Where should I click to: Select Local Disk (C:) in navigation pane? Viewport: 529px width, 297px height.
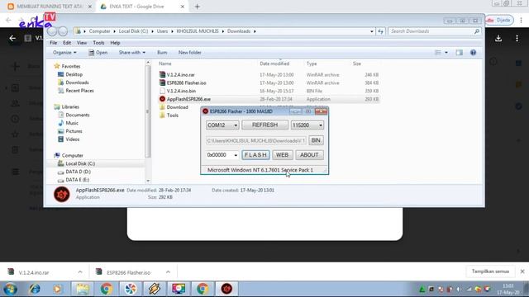click(80, 163)
